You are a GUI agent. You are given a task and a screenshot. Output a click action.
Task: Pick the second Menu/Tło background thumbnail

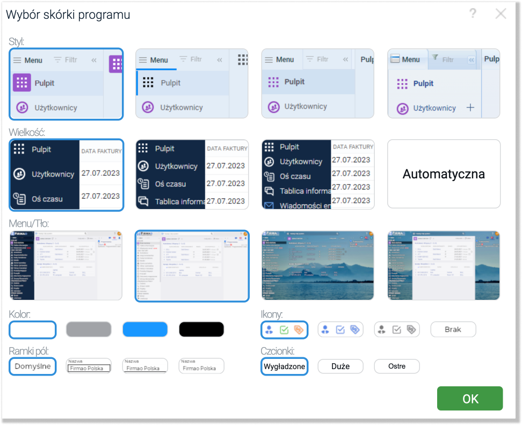192,265
